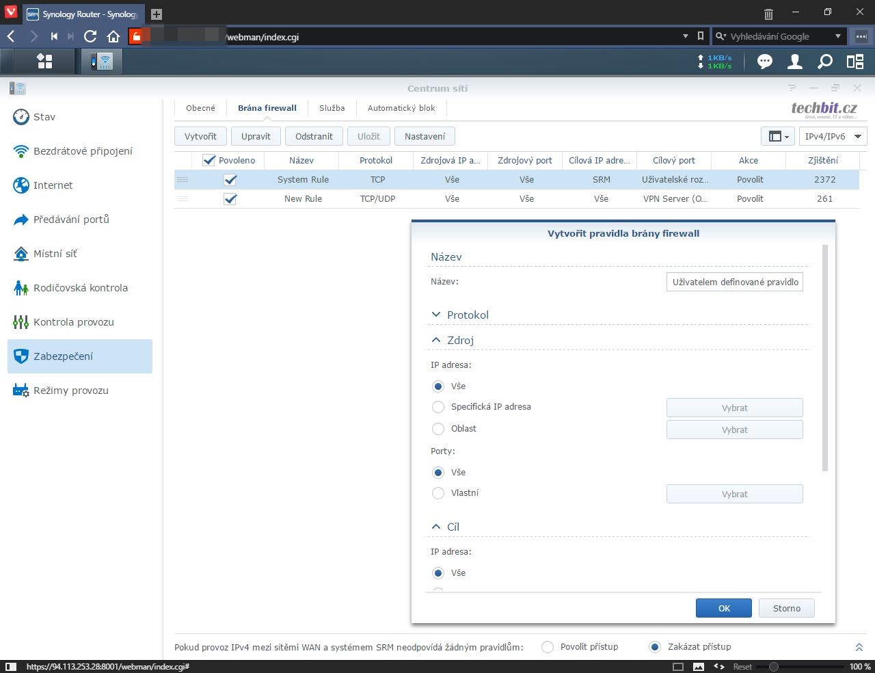Click the browser home icon

(113, 36)
